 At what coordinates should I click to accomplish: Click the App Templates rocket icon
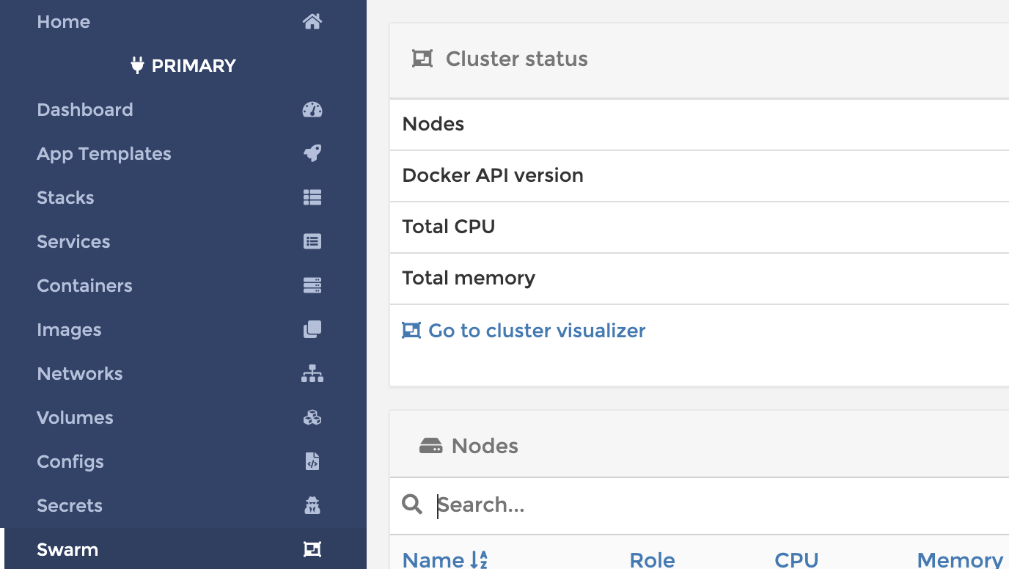[x=312, y=154]
